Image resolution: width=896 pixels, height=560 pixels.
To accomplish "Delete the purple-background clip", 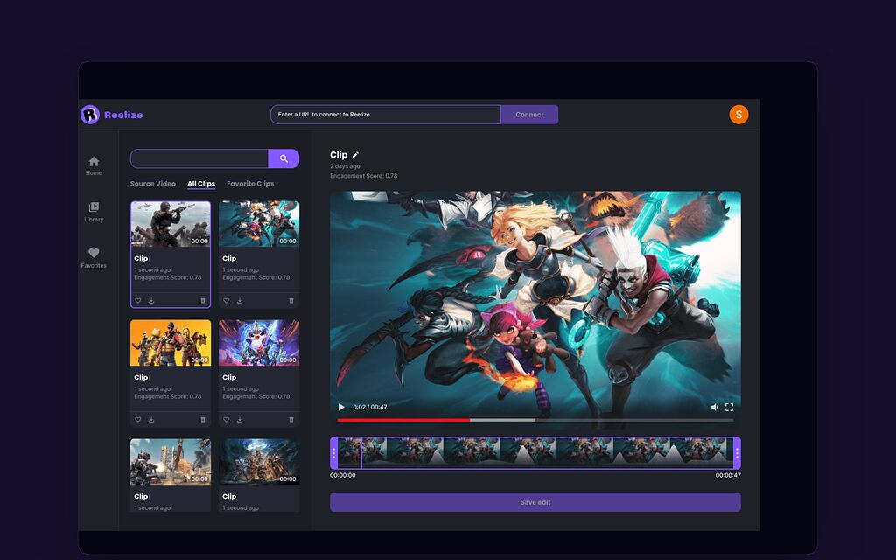I will (291, 419).
